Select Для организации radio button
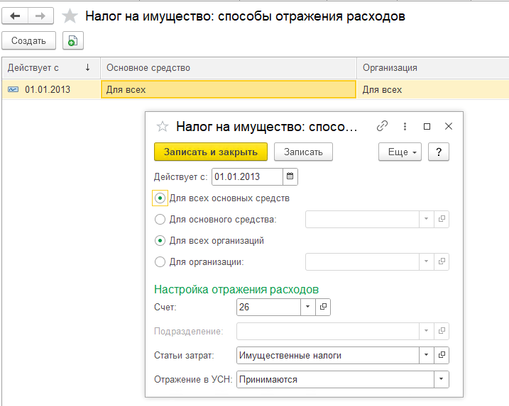This screenshot has width=509, height=406. [160, 262]
